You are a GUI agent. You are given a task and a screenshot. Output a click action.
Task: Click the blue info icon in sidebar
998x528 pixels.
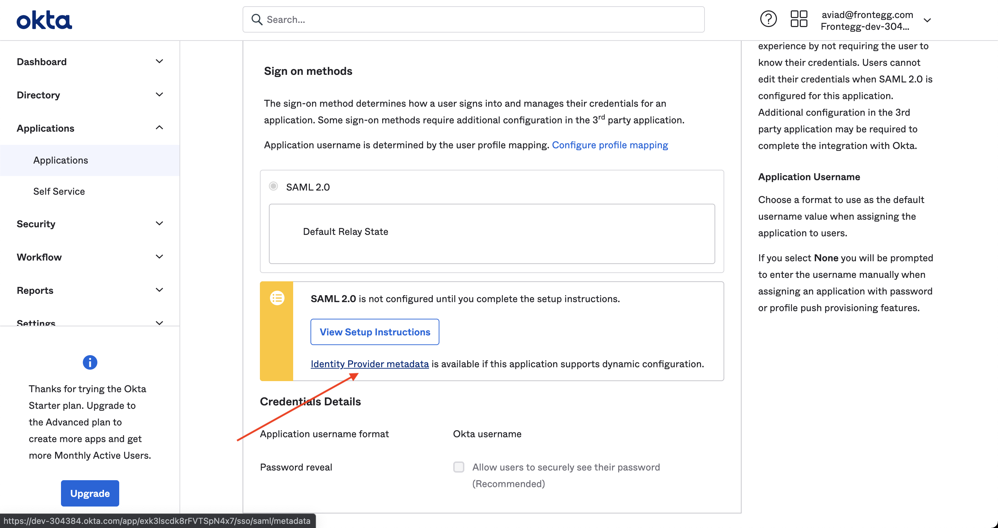pyautogui.click(x=90, y=362)
